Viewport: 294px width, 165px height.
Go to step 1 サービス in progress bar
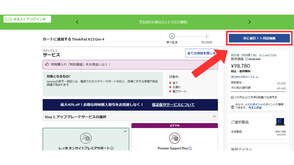[172, 36]
